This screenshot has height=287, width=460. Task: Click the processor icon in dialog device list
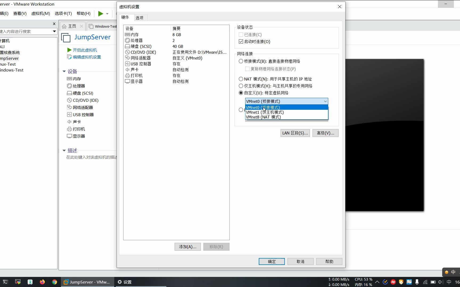(128, 40)
